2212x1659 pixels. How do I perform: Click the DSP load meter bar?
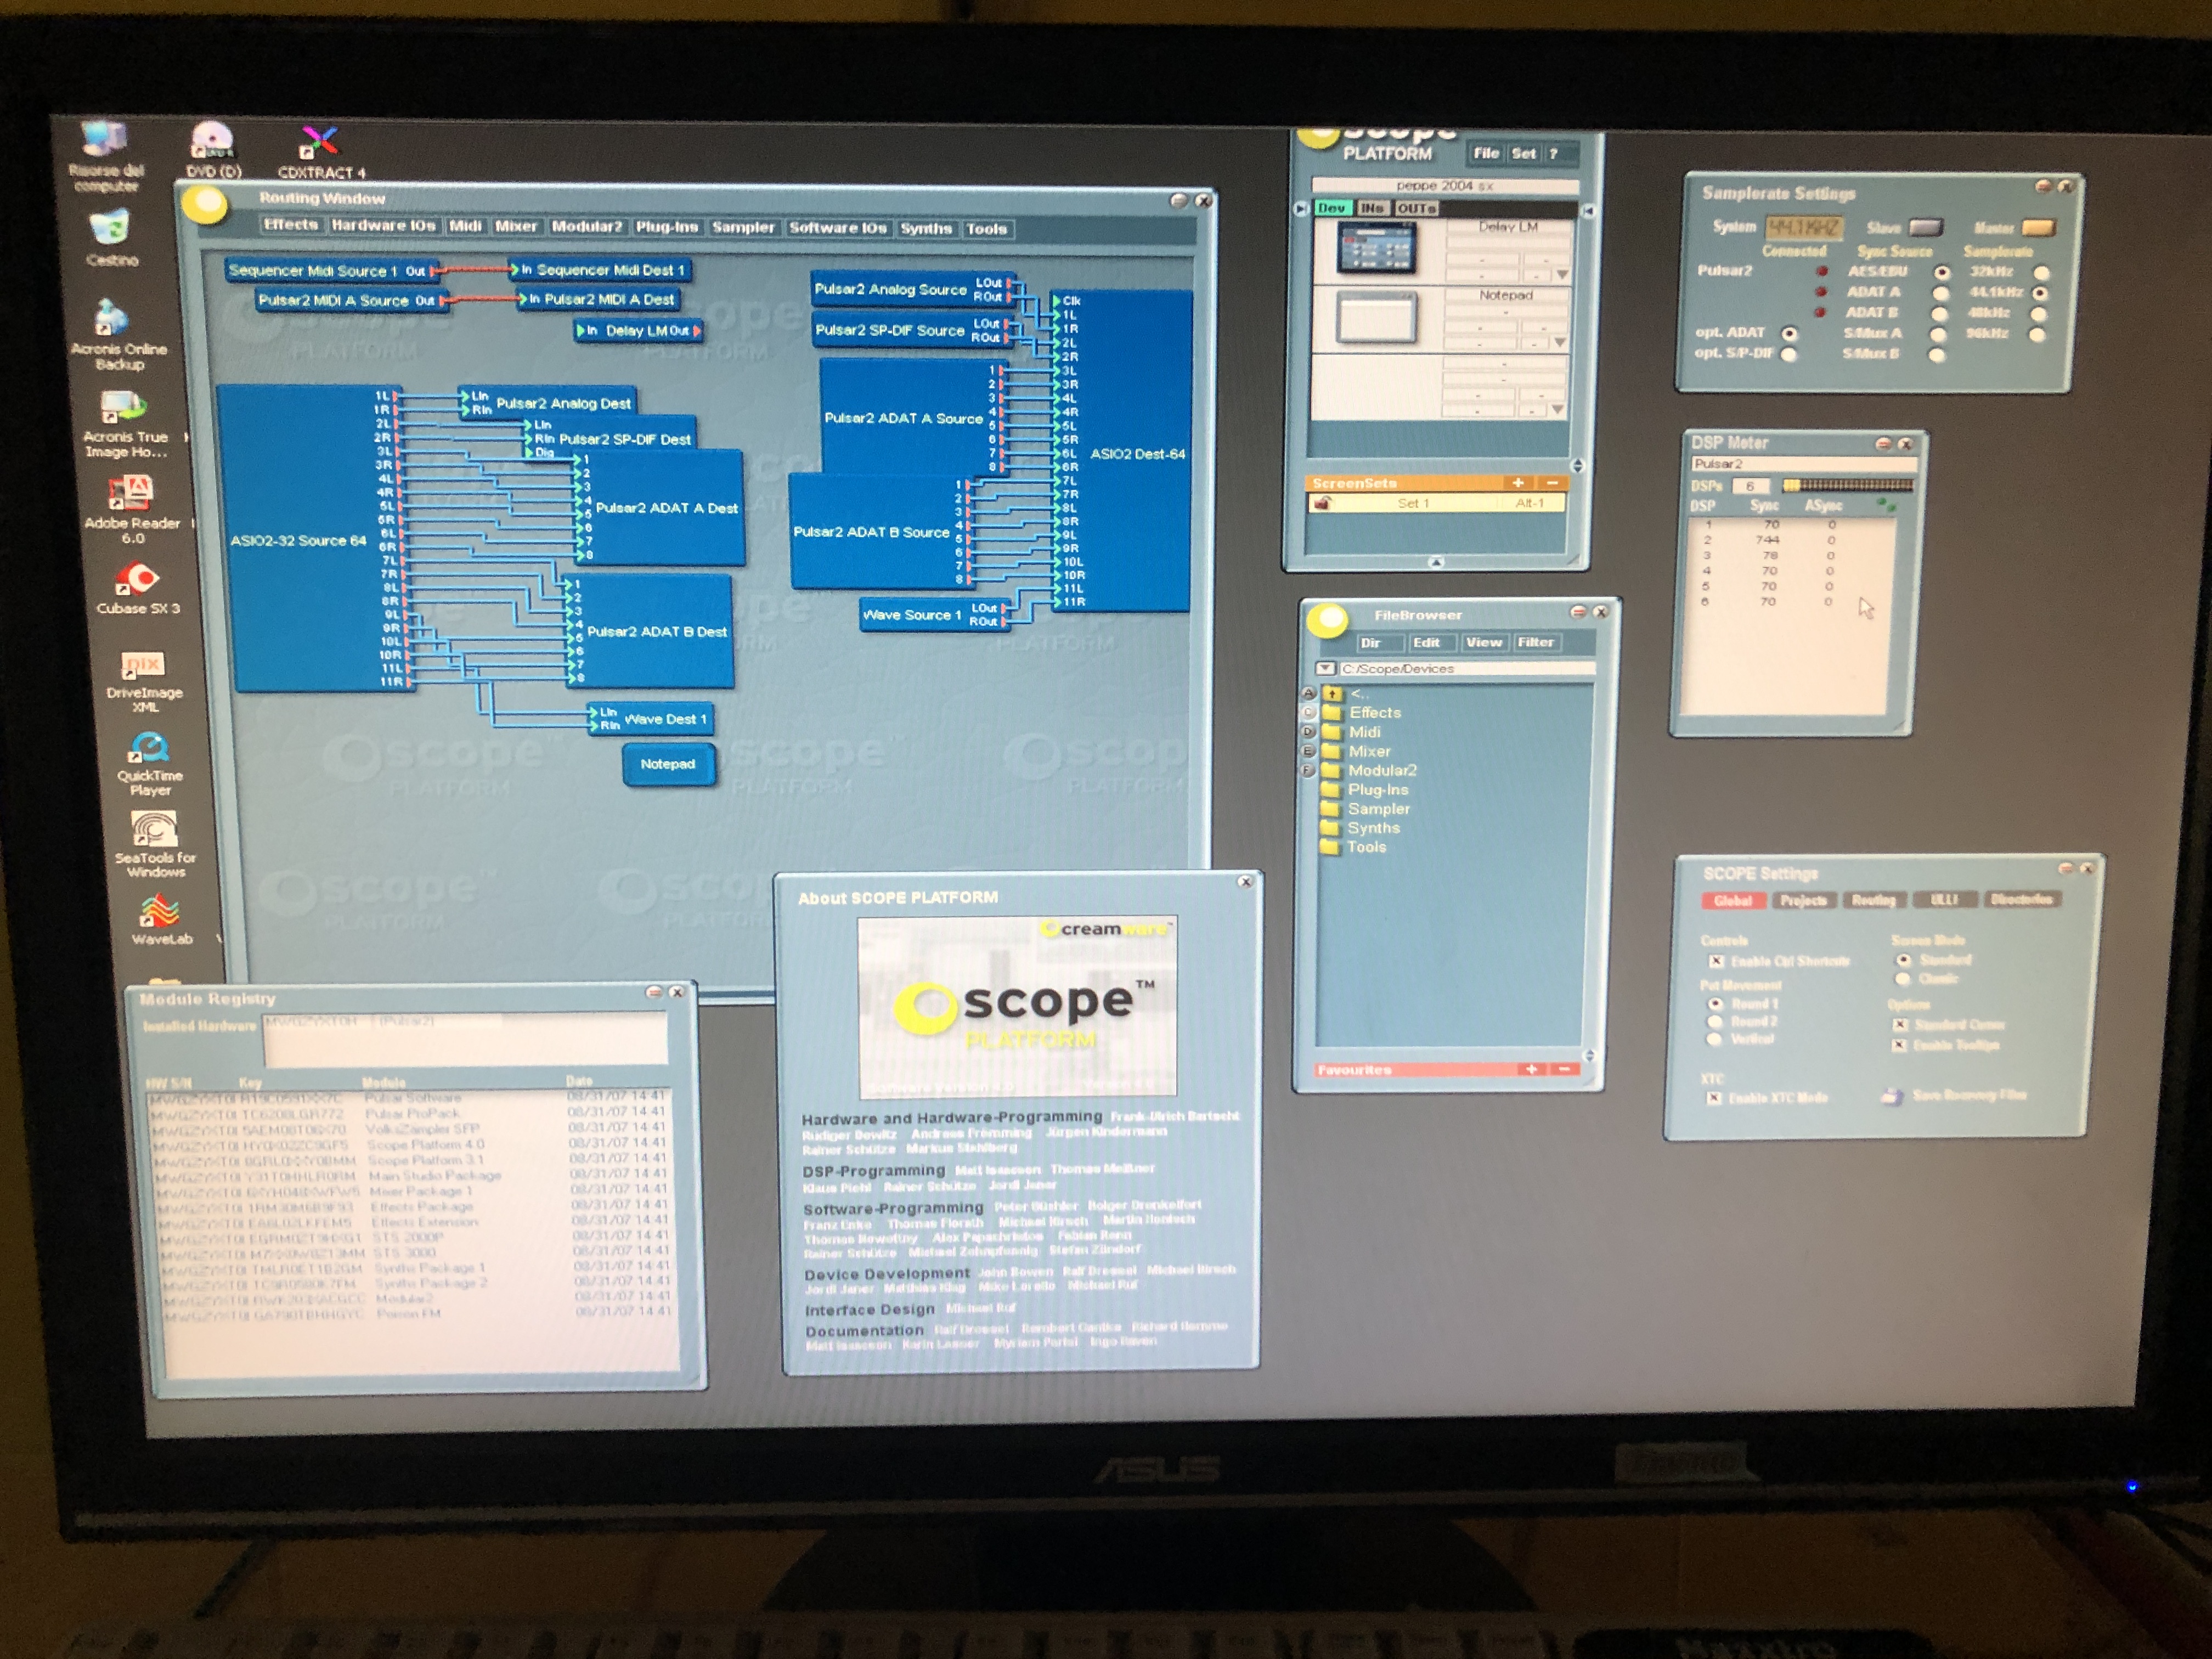click(1849, 486)
